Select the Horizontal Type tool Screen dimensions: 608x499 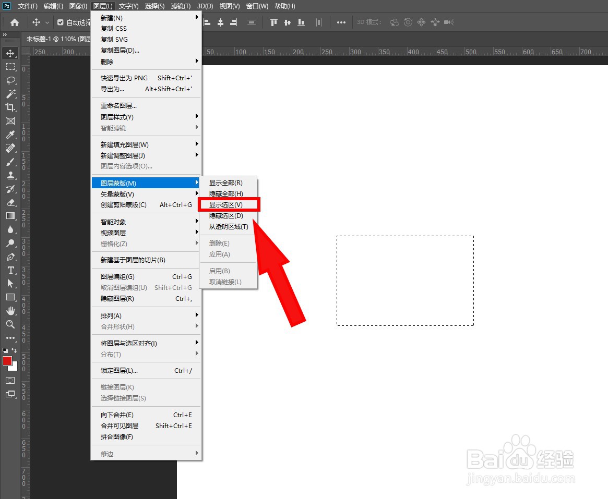tap(10, 270)
